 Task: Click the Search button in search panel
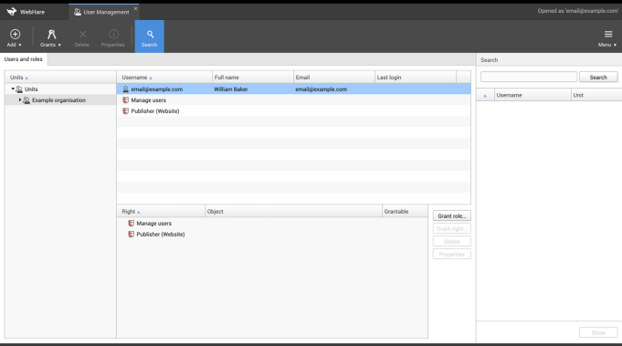(x=598, y=78)
